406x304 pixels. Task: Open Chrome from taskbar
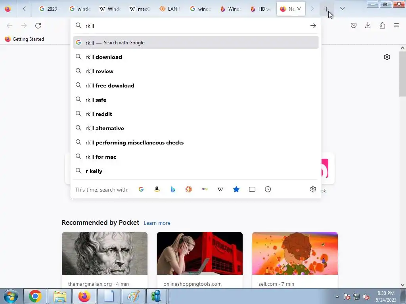[x=35, y=296]
